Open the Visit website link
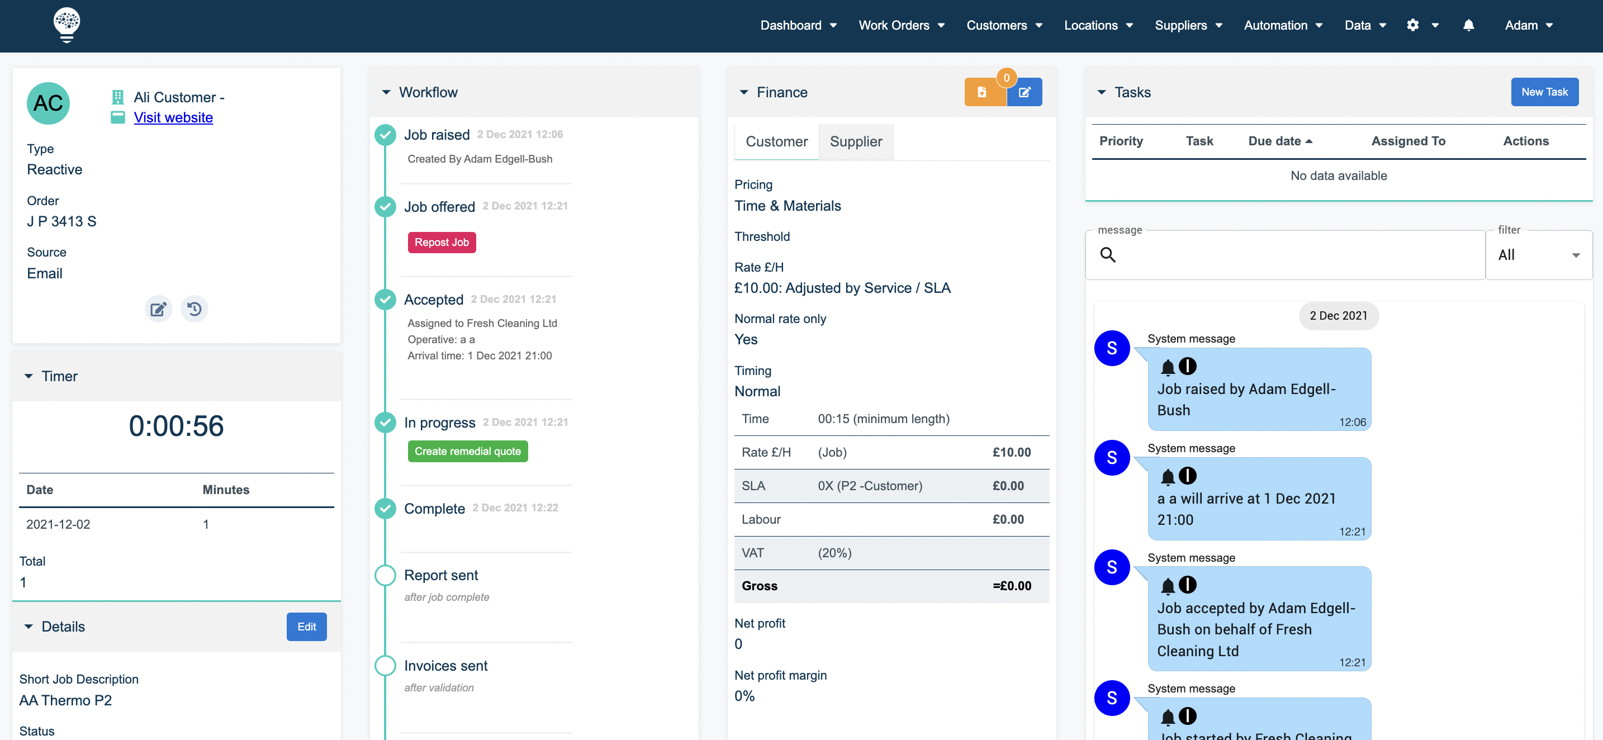 coord(174,117)
